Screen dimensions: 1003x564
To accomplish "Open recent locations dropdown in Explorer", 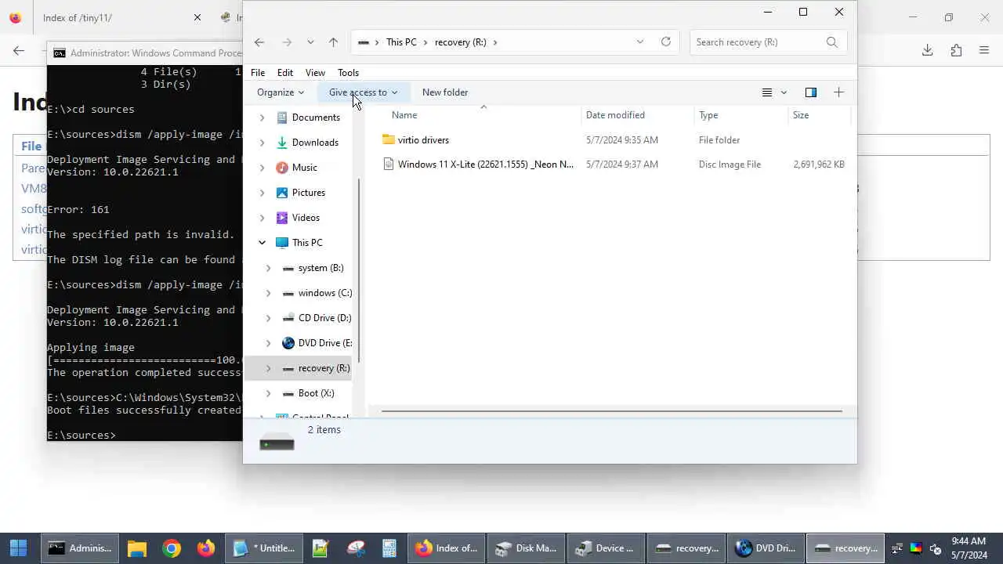I will point(310,42).
